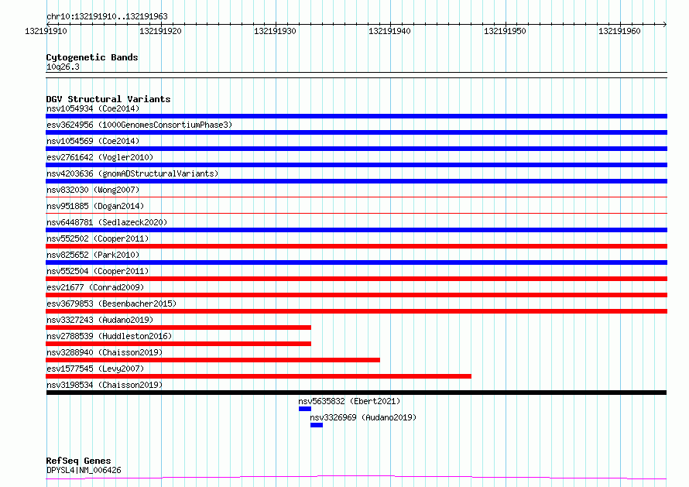
Task: Select the blue bar under esv3624956
Action: click(x=356, y=132)
